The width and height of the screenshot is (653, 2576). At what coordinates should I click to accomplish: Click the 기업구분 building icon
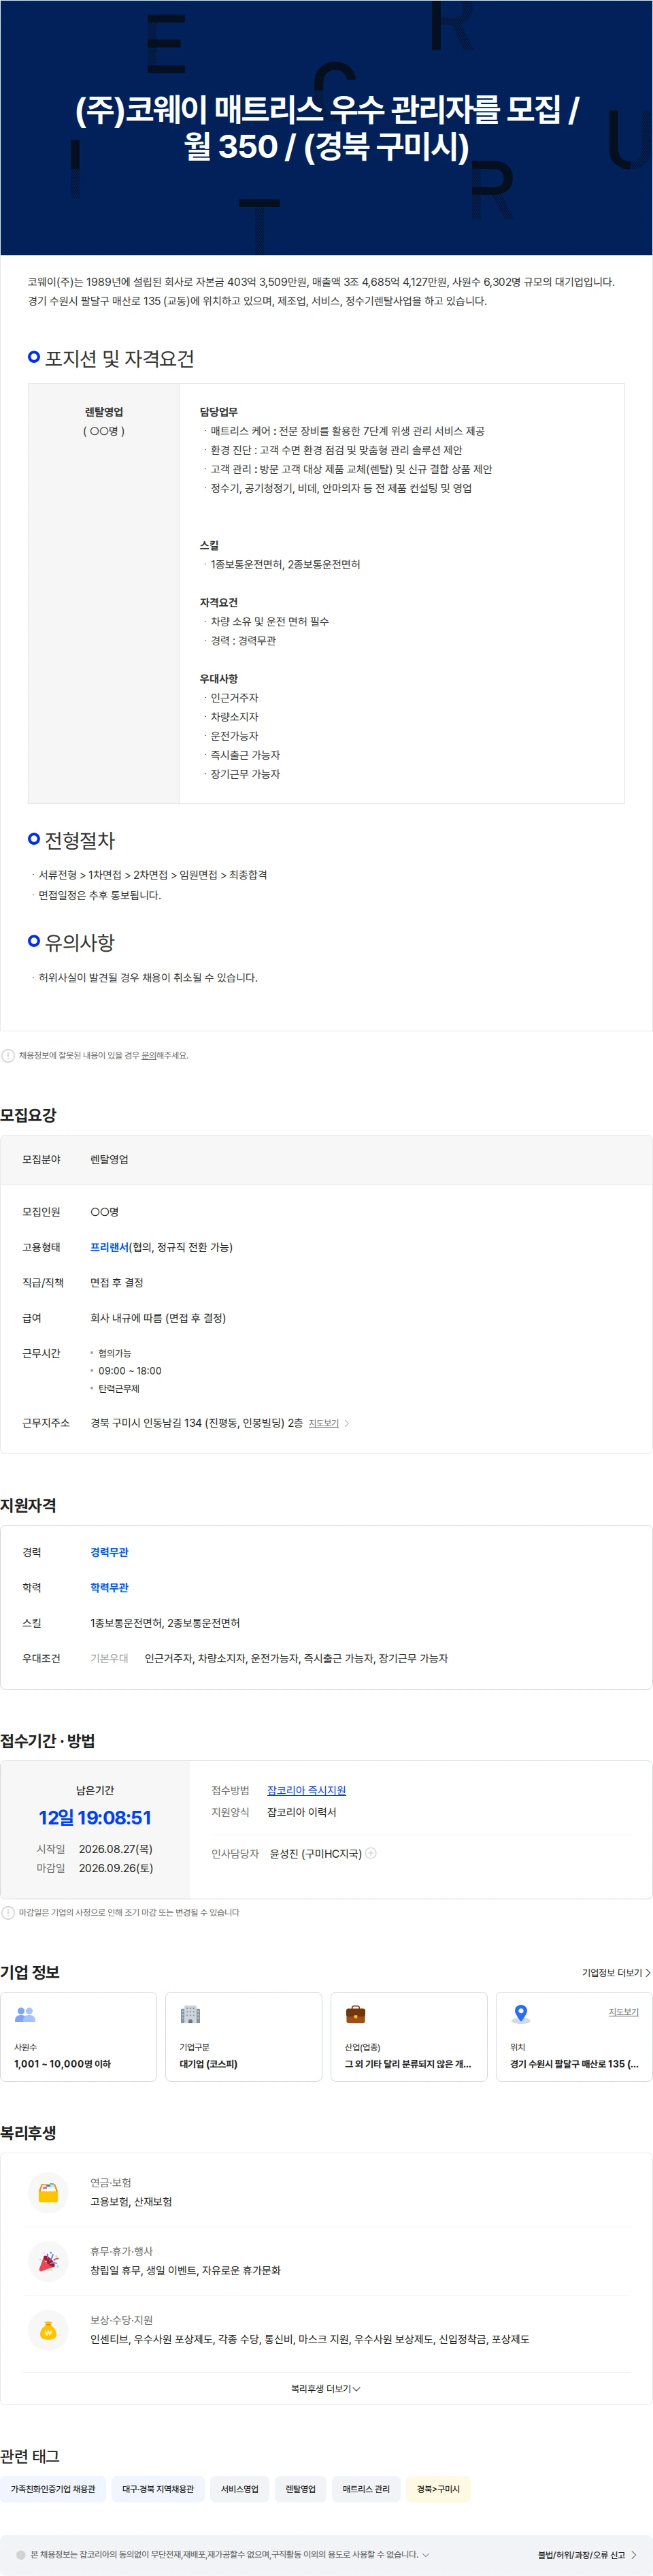[x=190, y=2014]
